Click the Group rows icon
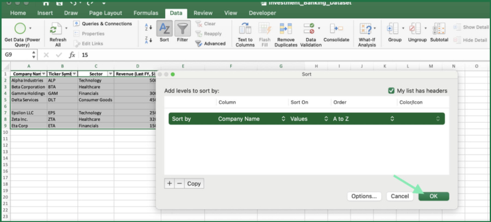 point(393,28)
